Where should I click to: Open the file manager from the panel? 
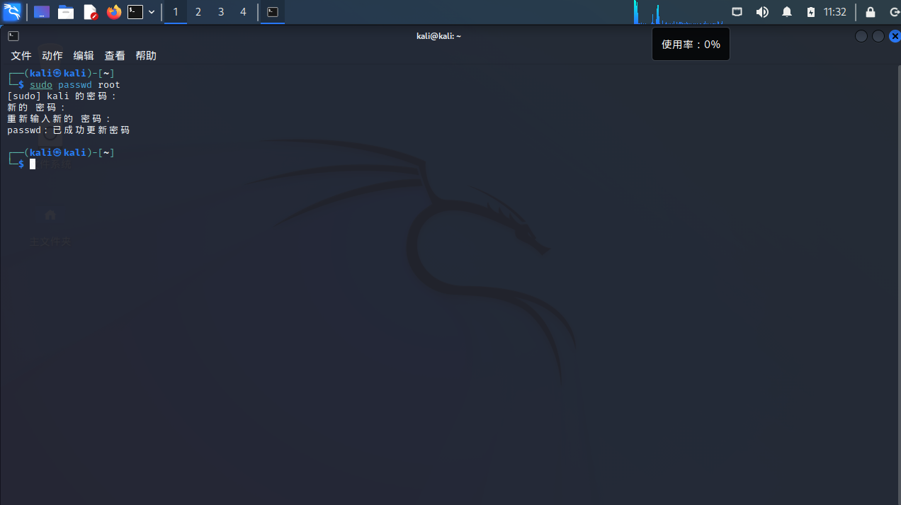tap(66, 12)
